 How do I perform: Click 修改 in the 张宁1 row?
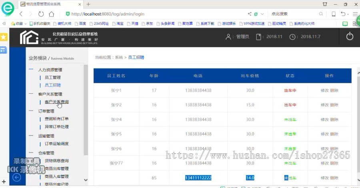pos(325,91)
